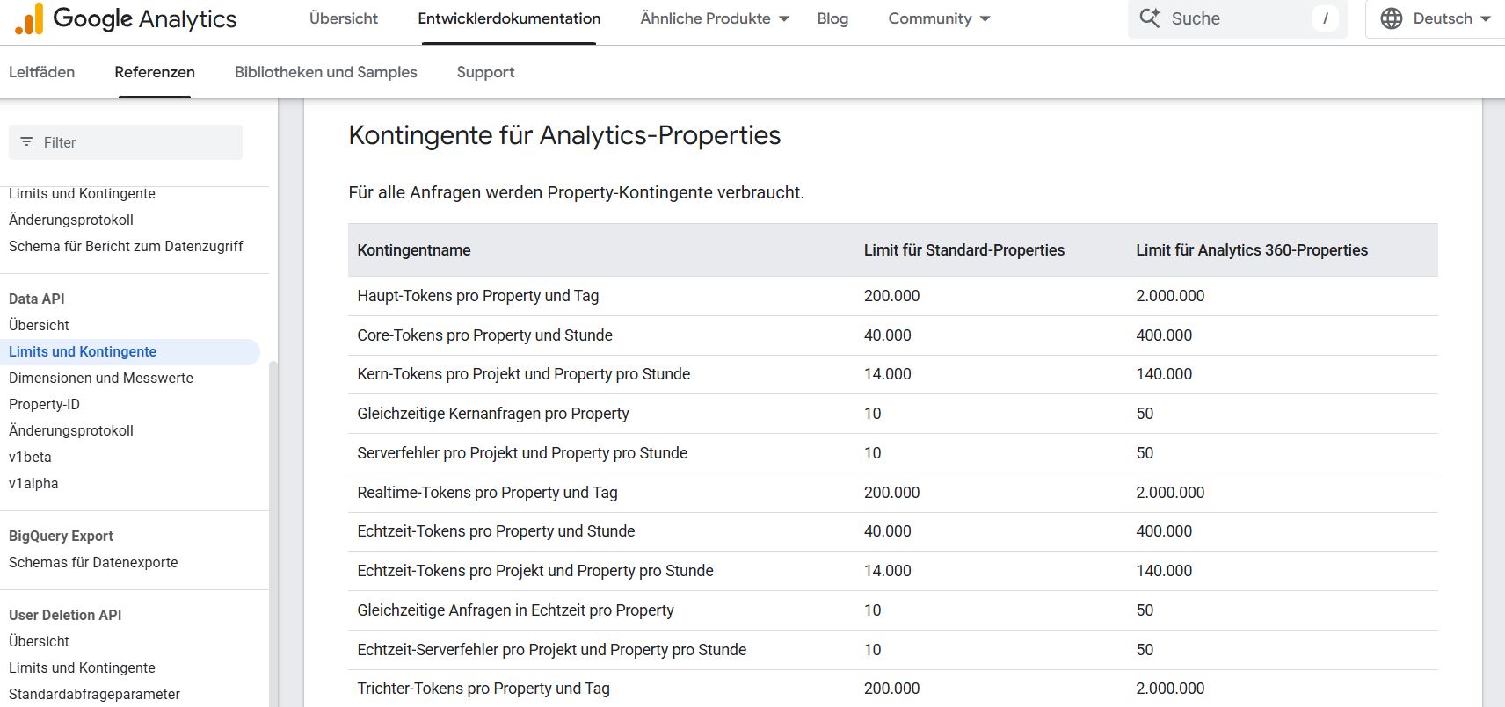This screenshot has height=707, width=1505.
Task: Click the search sparkle magnifier icon
Action: click(1150, 18)
